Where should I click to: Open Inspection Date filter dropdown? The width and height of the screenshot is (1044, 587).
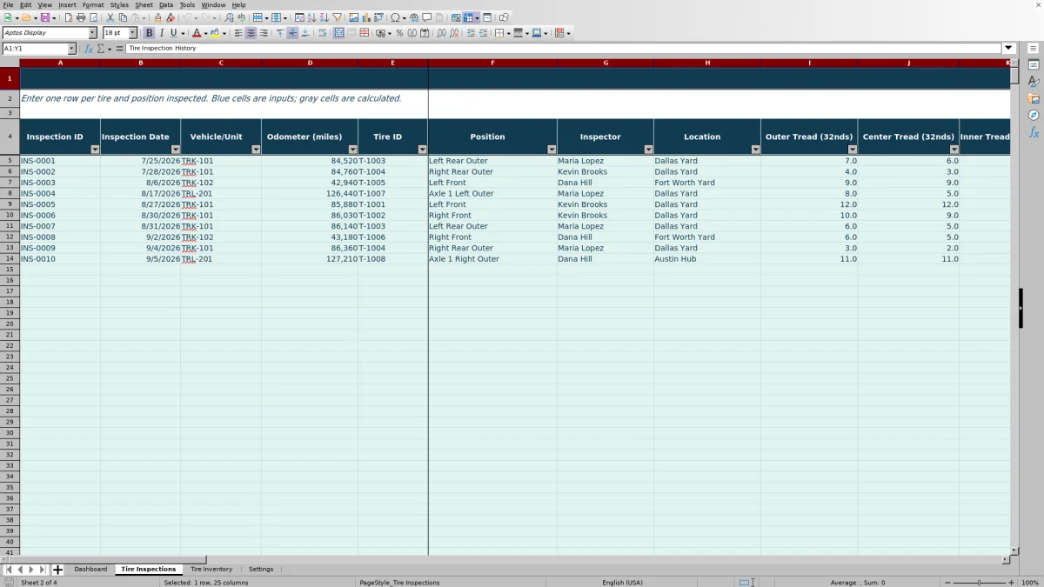pos(176,150)
